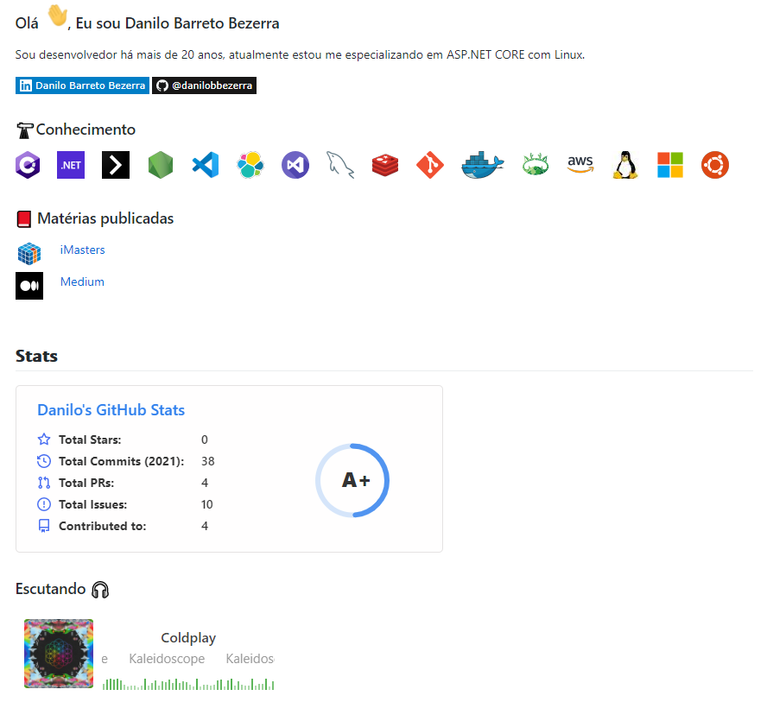Click the Total Commits (2021) value 38
The height and width of the screenshot is (702, 767).
(x=208, y=461)
